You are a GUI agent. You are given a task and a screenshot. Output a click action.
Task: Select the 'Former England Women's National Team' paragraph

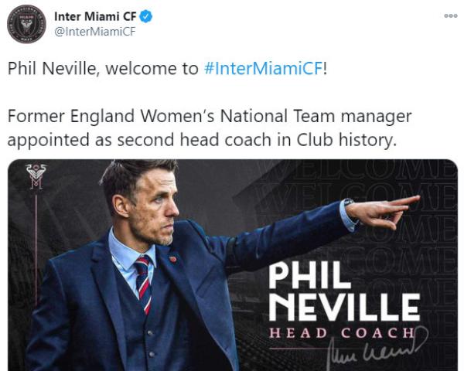point(210,128)
